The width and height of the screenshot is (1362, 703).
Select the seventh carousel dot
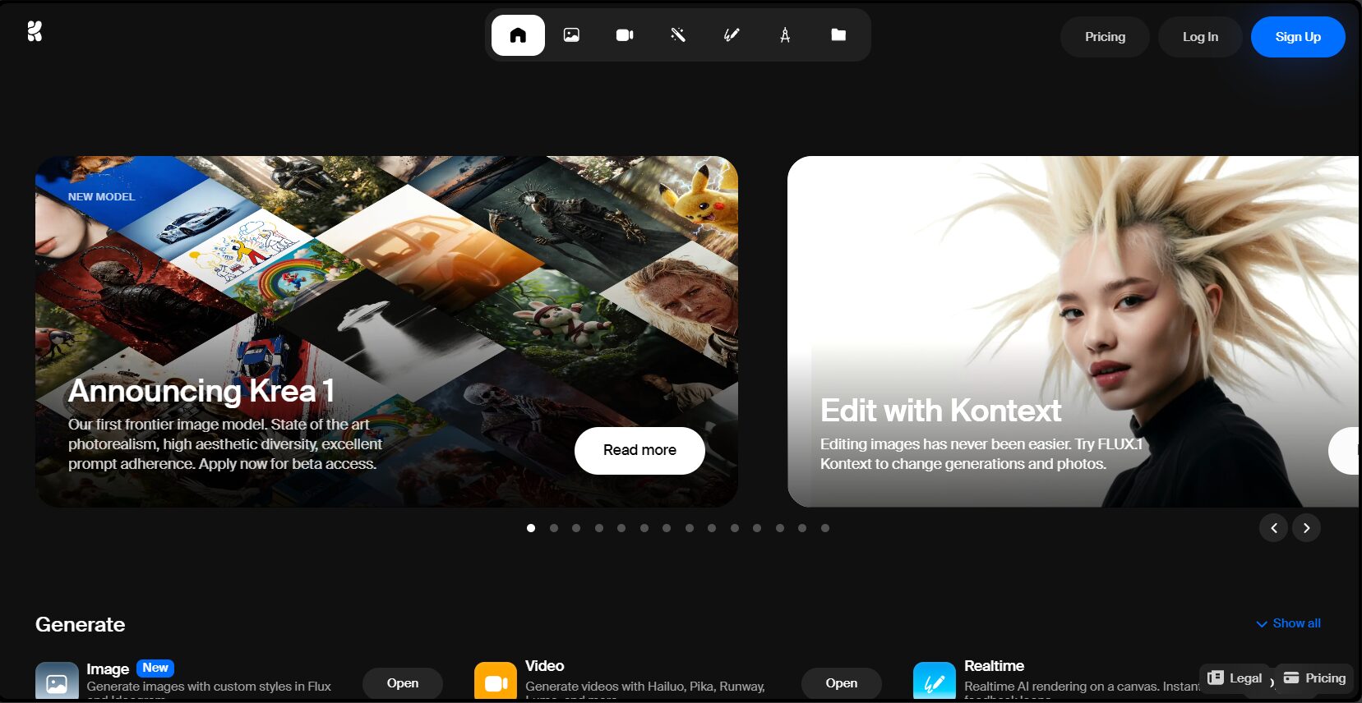tap(667, 528)
